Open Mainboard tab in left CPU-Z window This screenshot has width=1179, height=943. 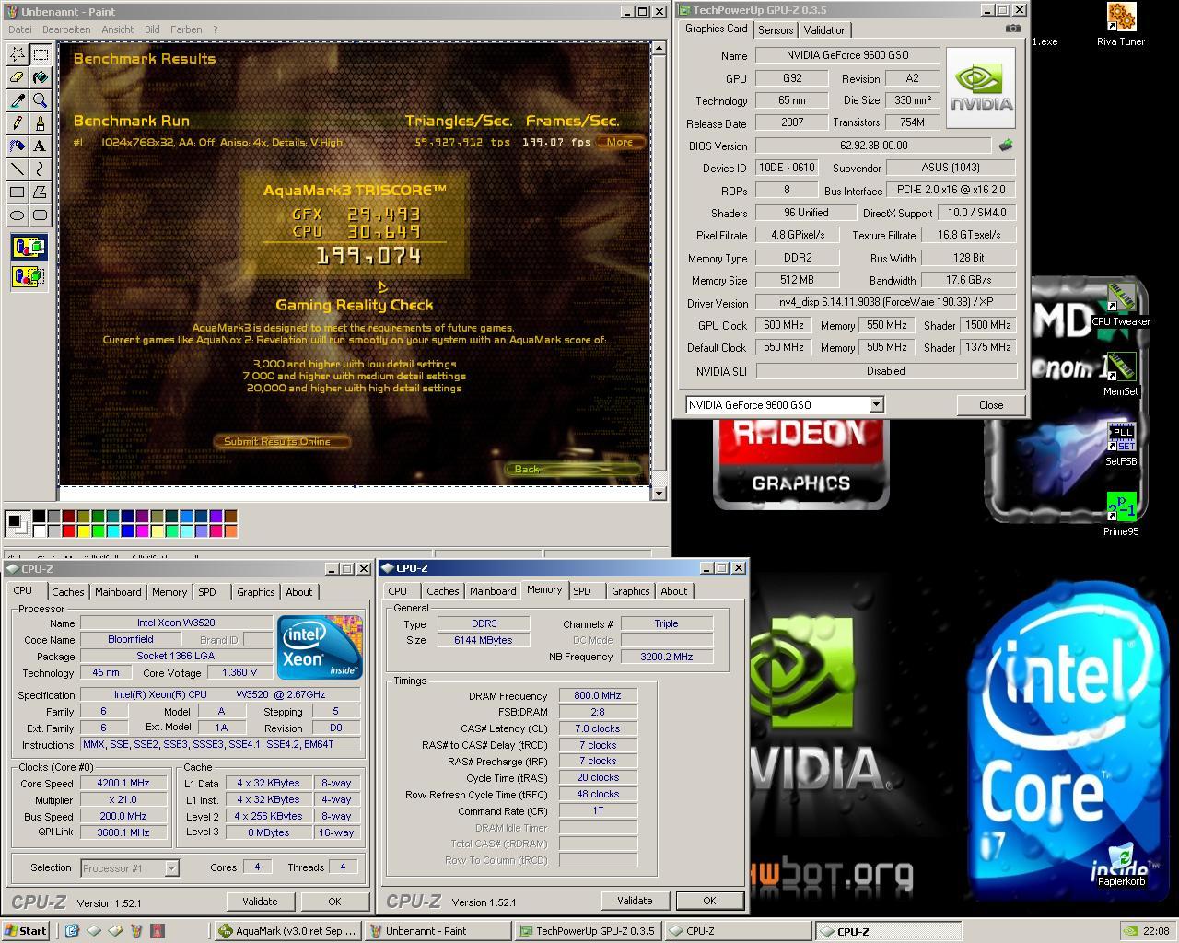click(x=118, y=592)
